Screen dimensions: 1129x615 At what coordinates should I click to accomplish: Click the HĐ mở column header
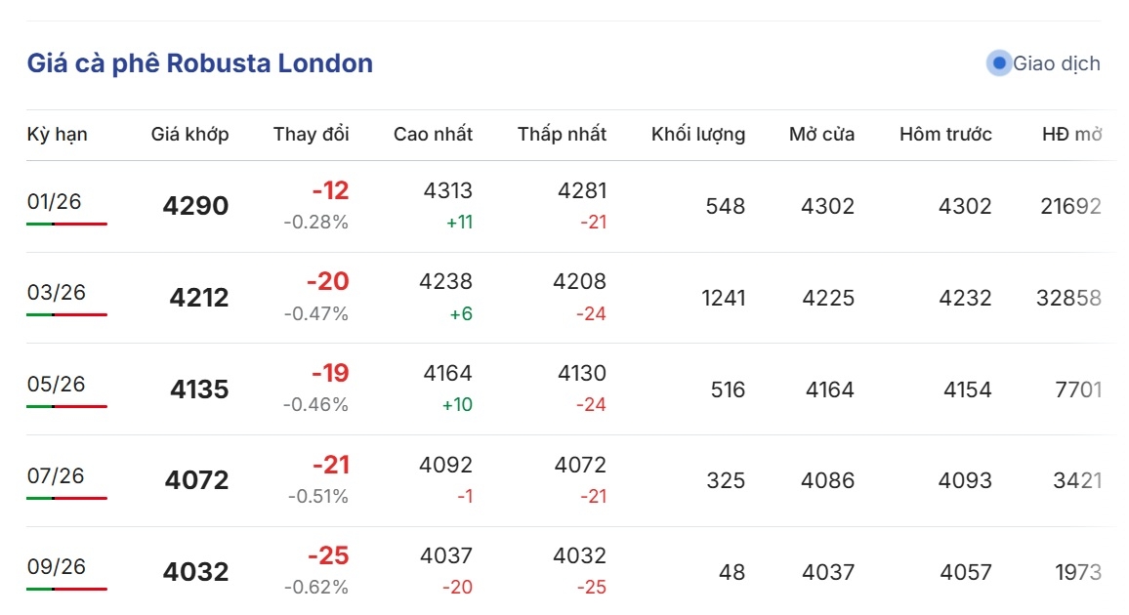click(x=1071, y=135)
